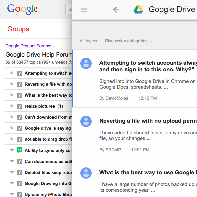
Task: Star the 'Upload my iPhoto libra' topic
Action: [12, 194]
